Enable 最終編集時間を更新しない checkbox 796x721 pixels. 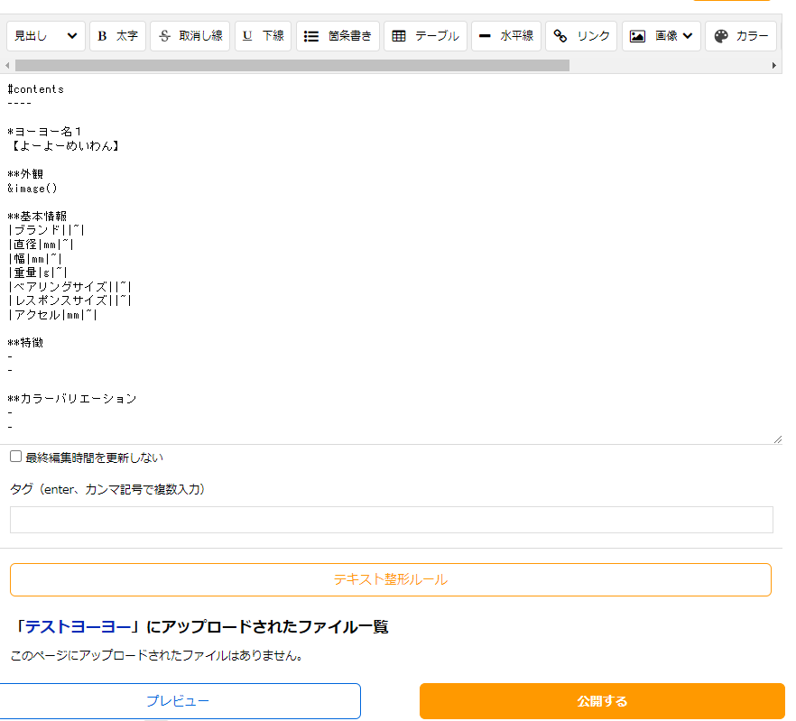(x=15, y=457)
